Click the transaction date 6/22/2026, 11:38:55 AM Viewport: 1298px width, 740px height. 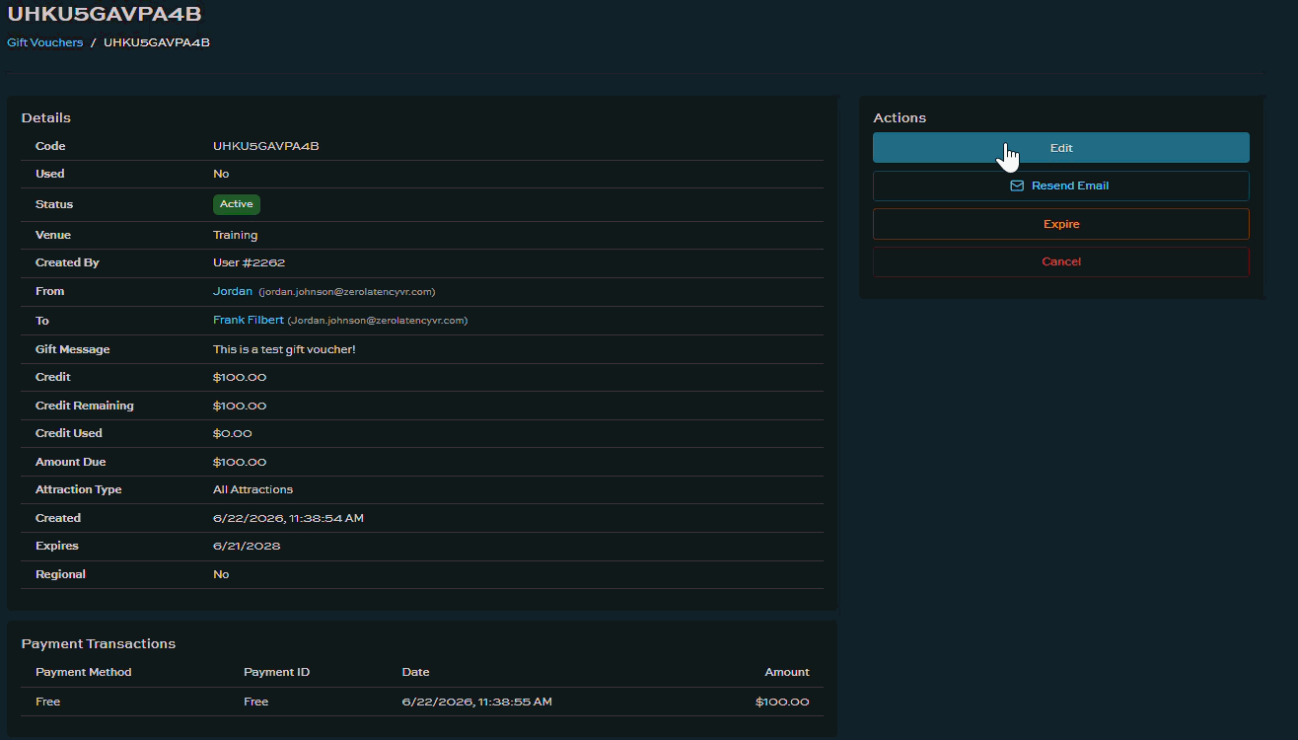pos(477,702)
